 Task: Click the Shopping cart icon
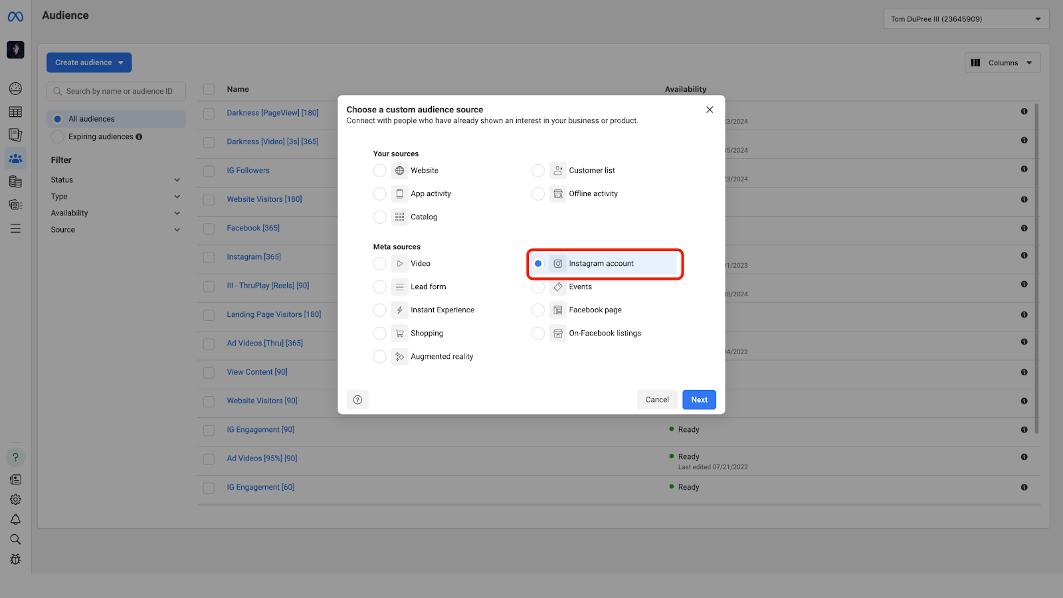pos(399,334)
